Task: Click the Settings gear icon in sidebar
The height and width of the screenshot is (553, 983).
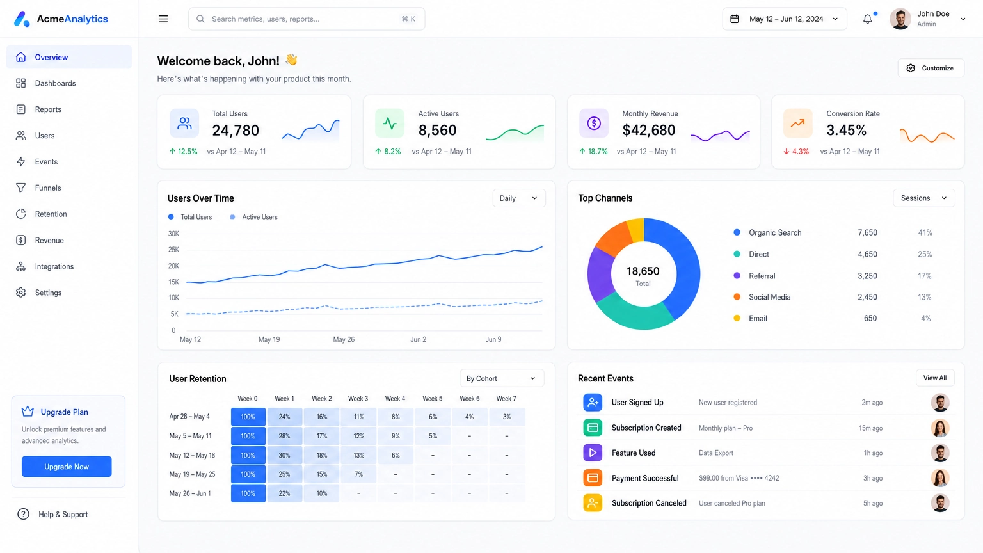Action: point(21,293)
